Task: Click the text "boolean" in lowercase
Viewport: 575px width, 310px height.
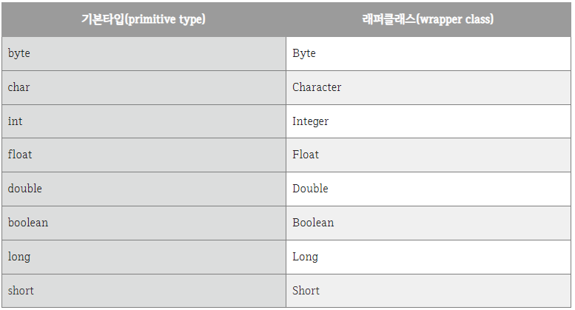Action: [28, 223]
